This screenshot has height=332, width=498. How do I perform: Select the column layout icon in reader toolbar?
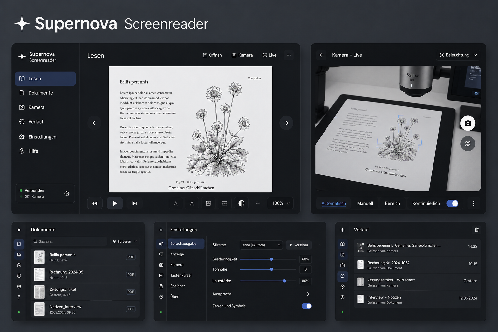pos(208,203)
